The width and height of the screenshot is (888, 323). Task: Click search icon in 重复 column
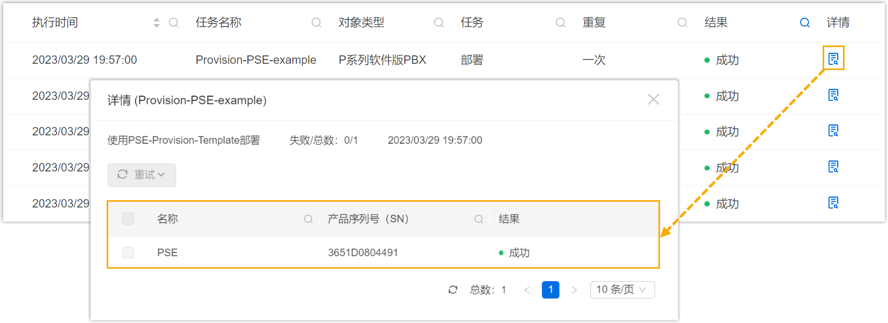[x=682, y=22]
